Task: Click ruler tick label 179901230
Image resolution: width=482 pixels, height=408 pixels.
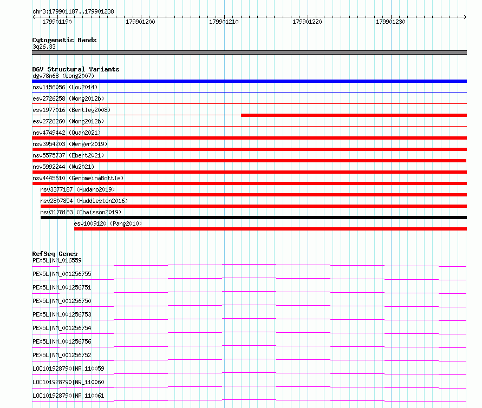Action: click(x=390, y=22)
